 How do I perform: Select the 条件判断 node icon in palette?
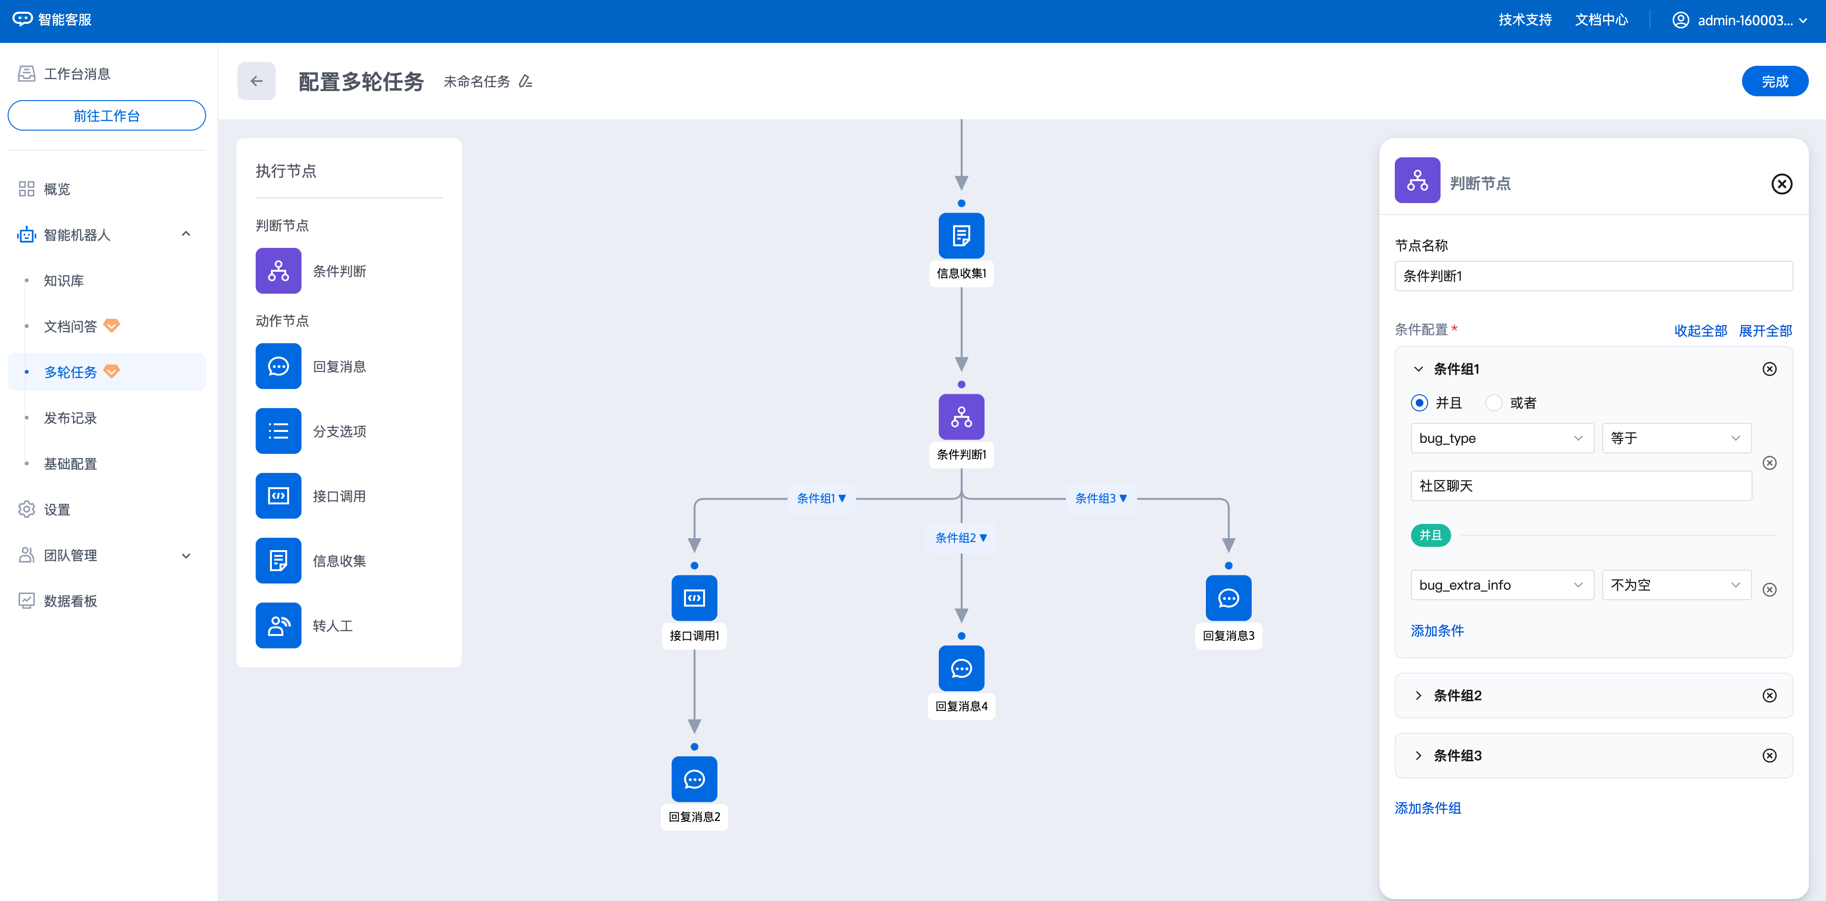278,271
